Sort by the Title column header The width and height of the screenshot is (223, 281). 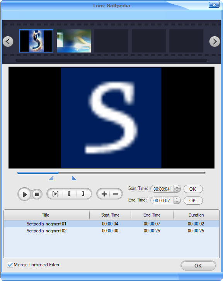[47, 215]
